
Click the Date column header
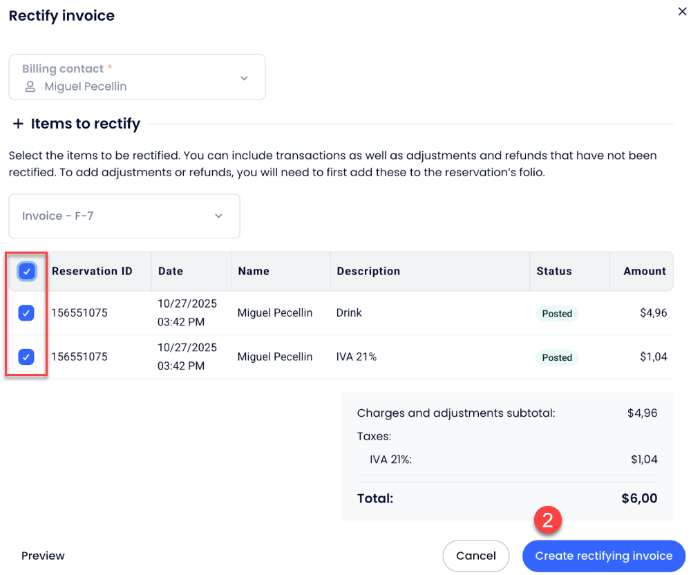(x=171, y=272)
